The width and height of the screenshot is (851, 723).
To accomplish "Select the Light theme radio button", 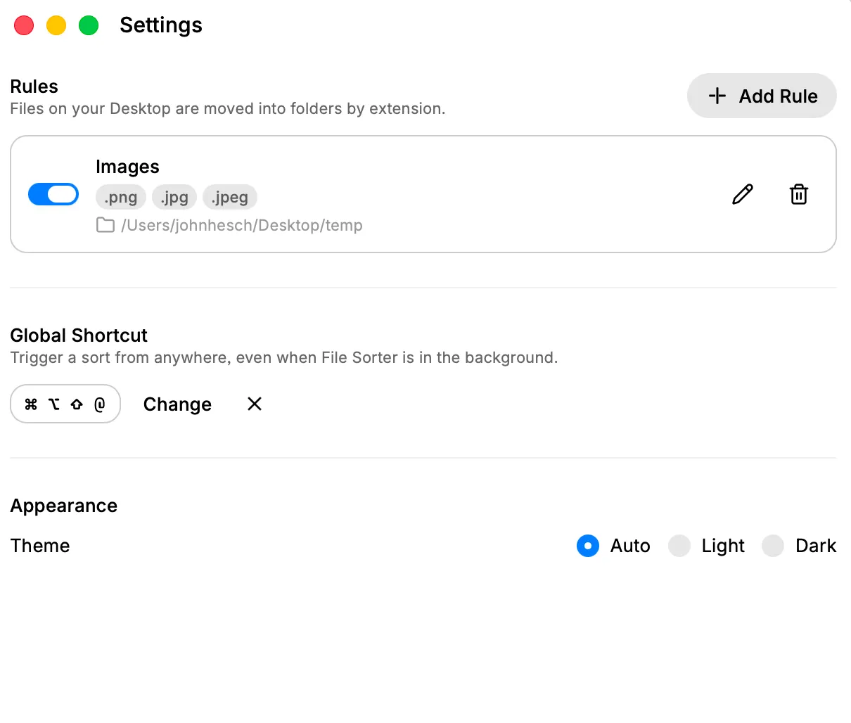I will pyautogui.click(x=679, y=546).
